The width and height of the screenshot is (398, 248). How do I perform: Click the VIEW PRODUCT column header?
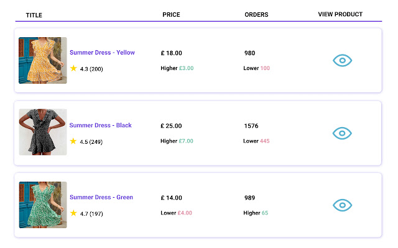340,14
